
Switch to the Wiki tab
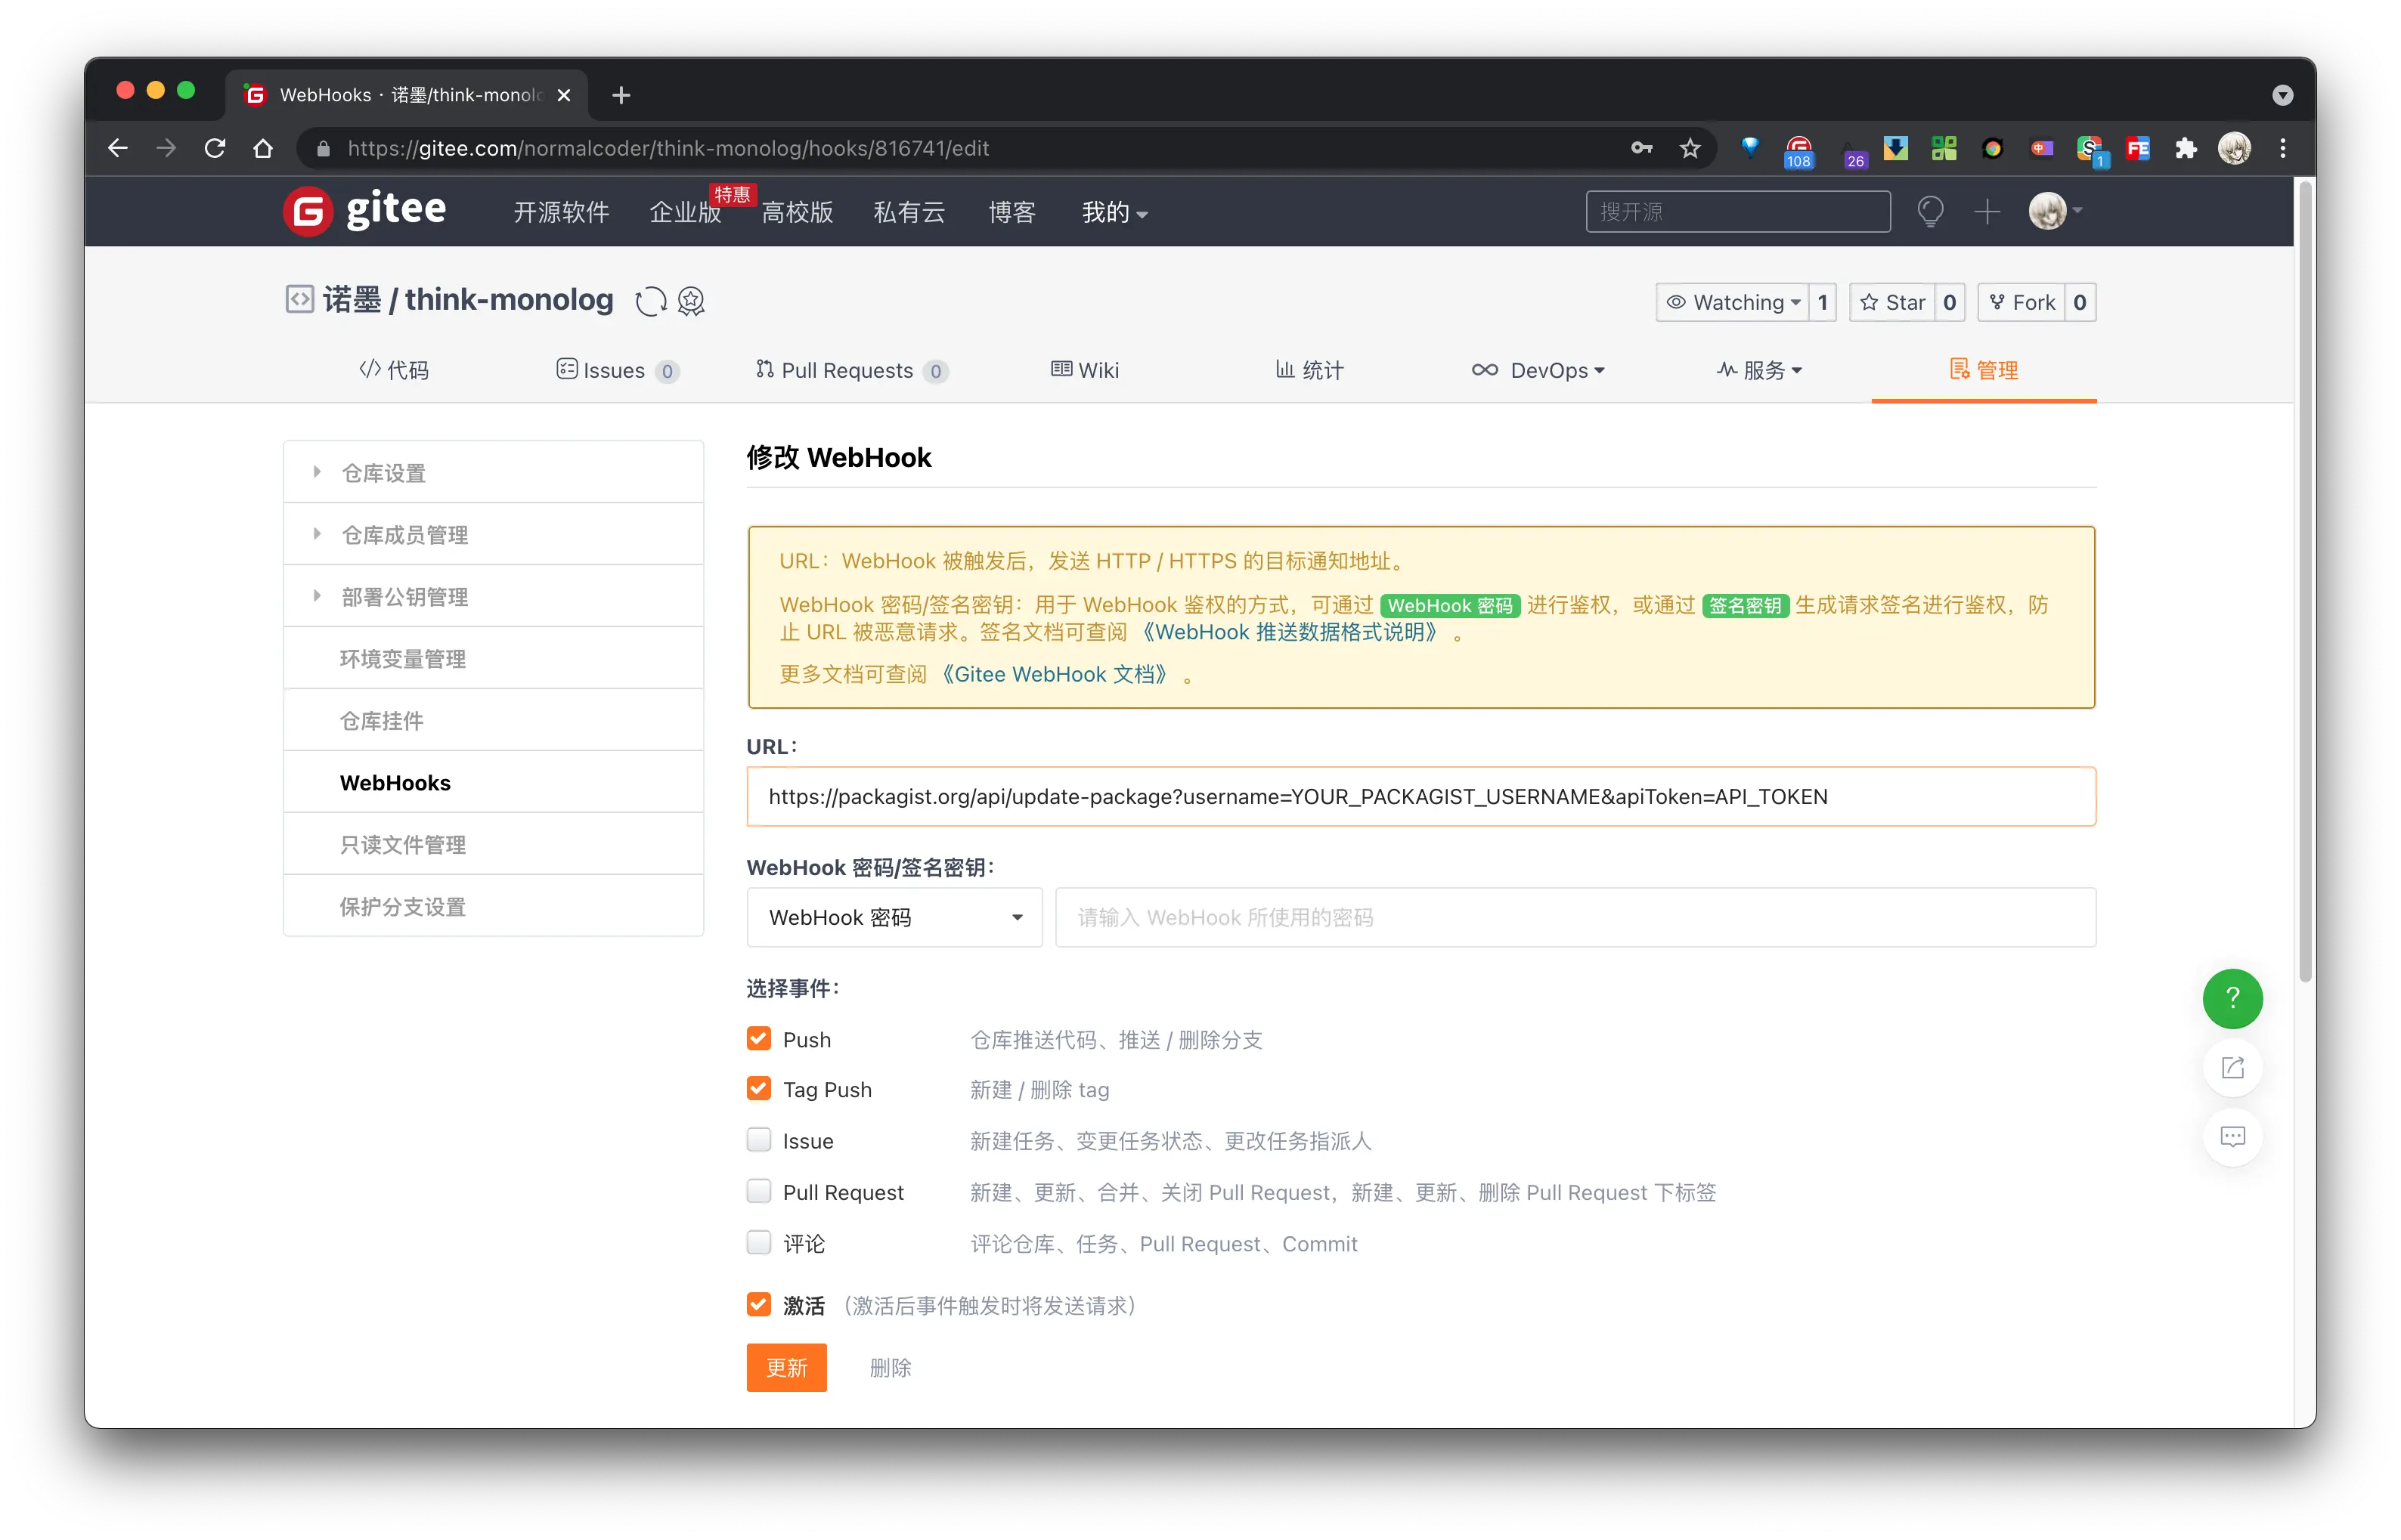pyautogui.click(x=1083, y=370)
